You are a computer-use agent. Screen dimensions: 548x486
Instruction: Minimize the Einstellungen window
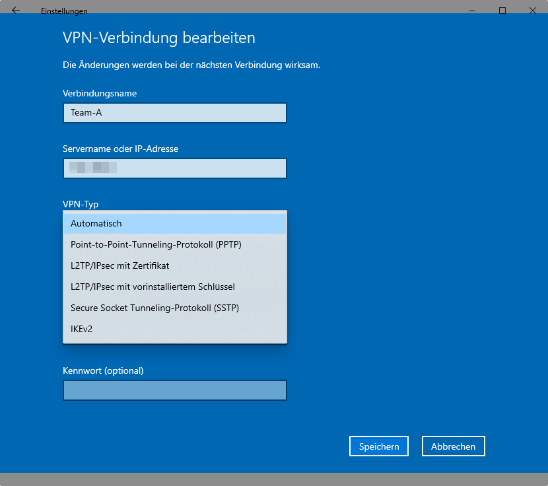(472, 11)
